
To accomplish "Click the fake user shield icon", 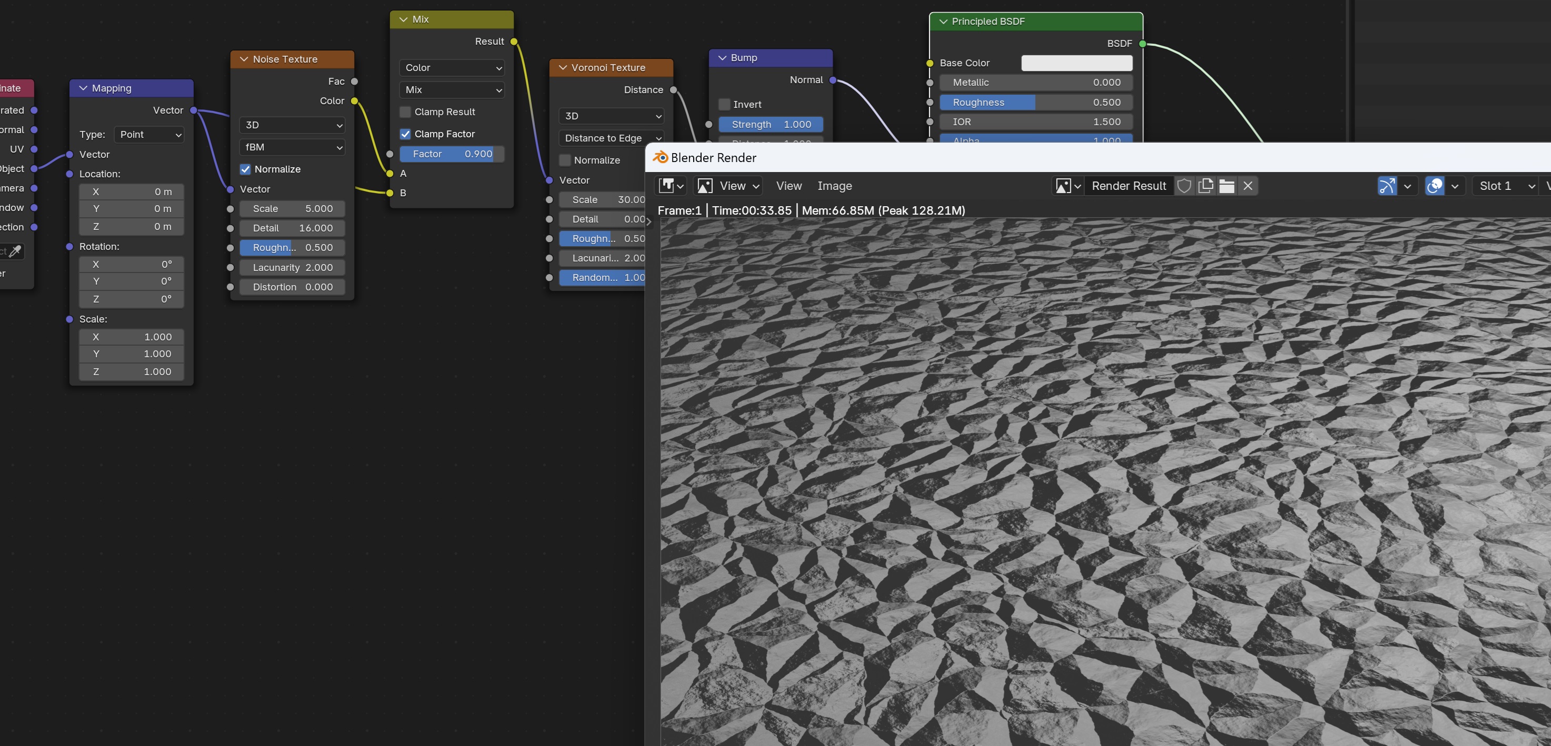I will tap(1184, 186).
